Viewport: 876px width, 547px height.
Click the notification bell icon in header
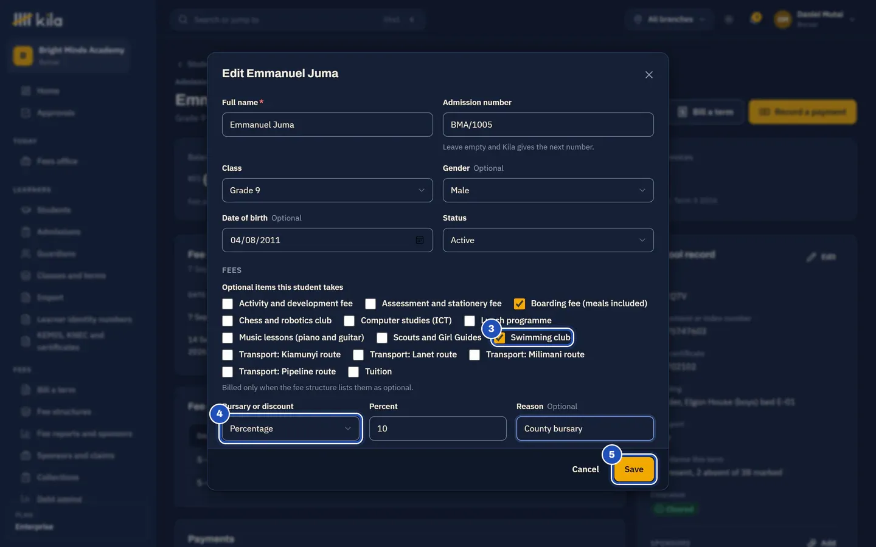tap(756, 19)
